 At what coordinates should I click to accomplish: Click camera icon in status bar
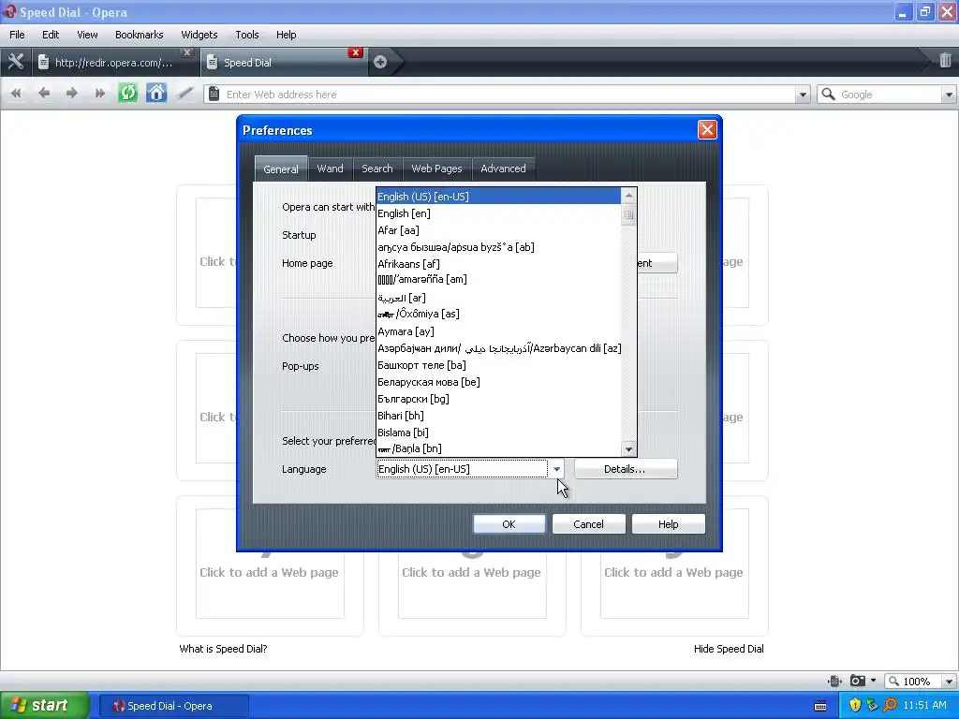pyautogui.click(x=858, y=681)
